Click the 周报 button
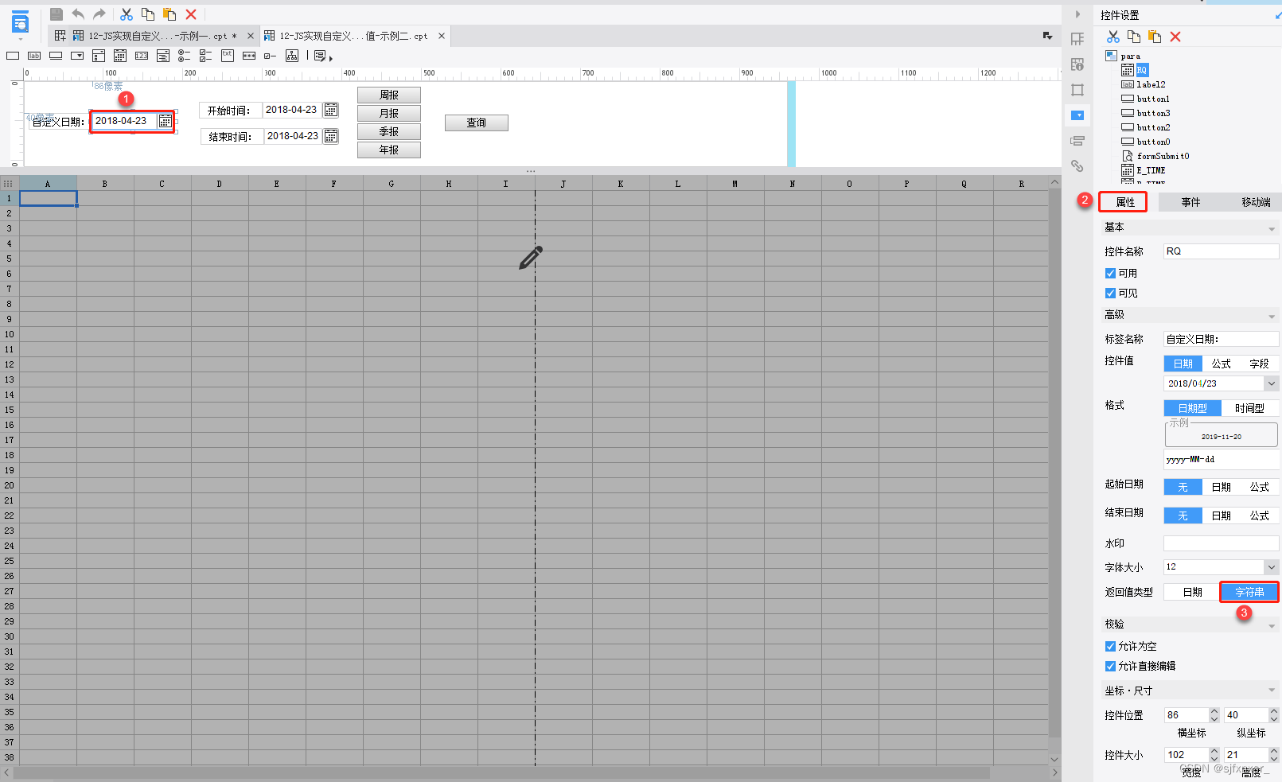The width and height of the screenshot is (1282, 782). pos(389,95)
